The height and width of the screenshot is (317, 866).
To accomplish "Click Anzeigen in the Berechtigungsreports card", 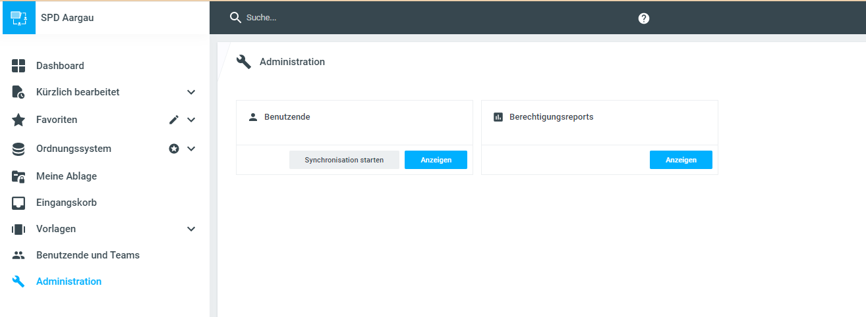I will [681, 160].
